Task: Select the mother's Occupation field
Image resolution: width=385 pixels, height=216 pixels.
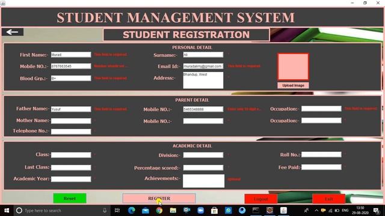Action: [x=321, y=121]
